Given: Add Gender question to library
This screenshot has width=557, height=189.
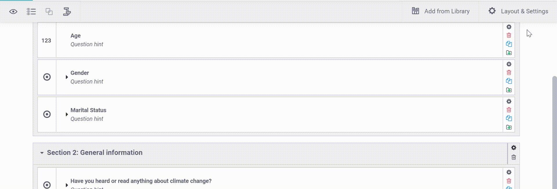Looking at the screenshot, I should click(509, 90).
